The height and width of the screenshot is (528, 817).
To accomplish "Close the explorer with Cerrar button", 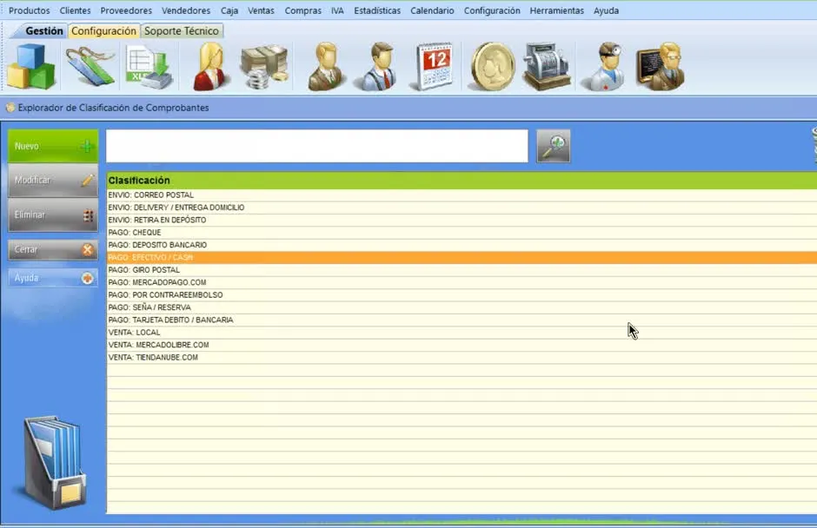I will (53, 250).
